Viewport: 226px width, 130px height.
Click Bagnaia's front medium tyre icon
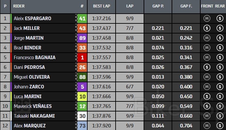click(x=207, y=58)
